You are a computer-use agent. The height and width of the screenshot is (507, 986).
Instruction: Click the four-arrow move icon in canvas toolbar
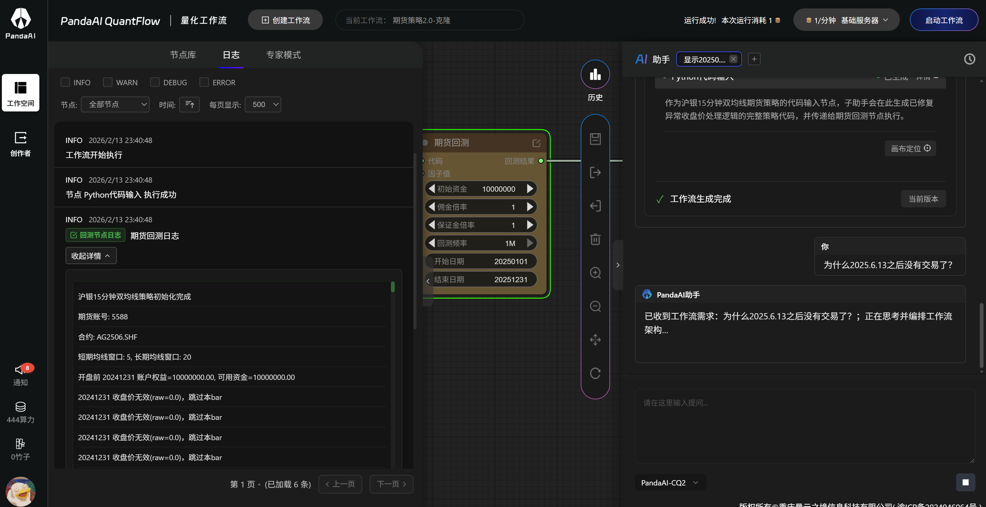[x=595, y=340]
